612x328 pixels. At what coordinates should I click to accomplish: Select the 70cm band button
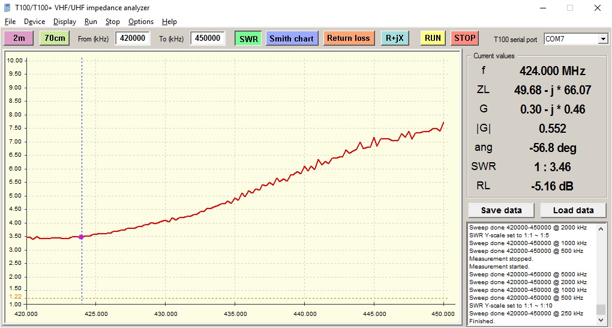(x=55, y=38)
